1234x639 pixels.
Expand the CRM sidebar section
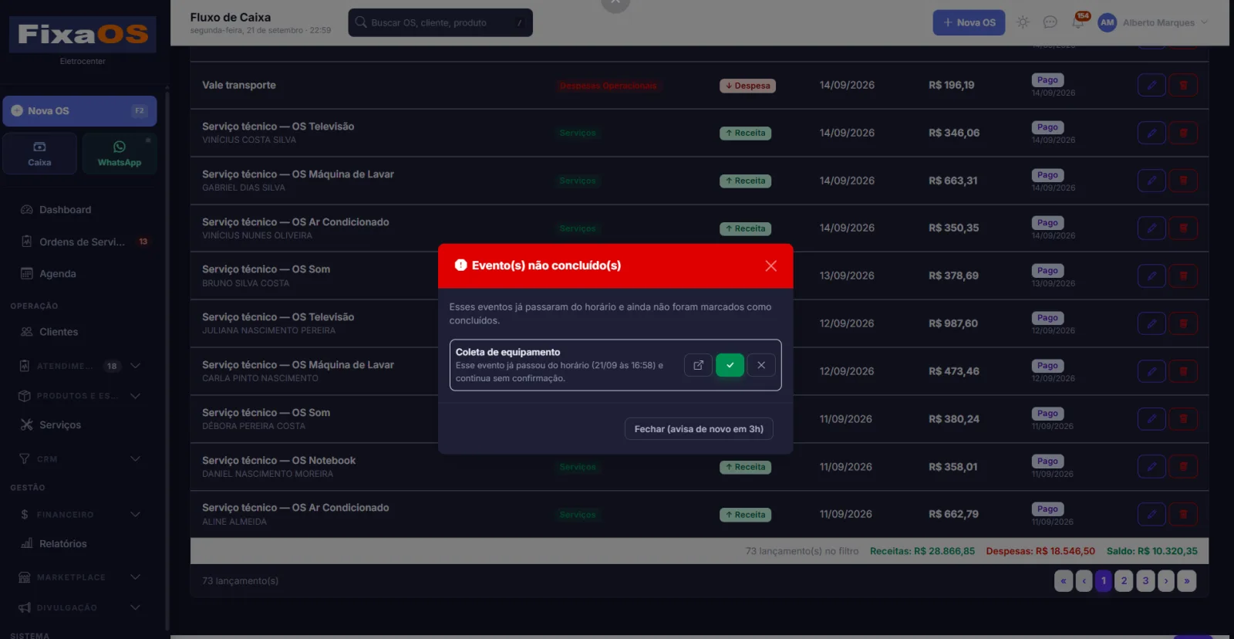click(80, 458)
